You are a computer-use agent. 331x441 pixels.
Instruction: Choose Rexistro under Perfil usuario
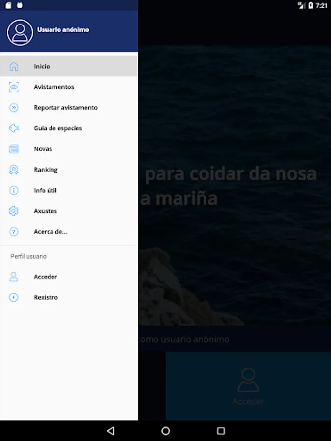69,297
